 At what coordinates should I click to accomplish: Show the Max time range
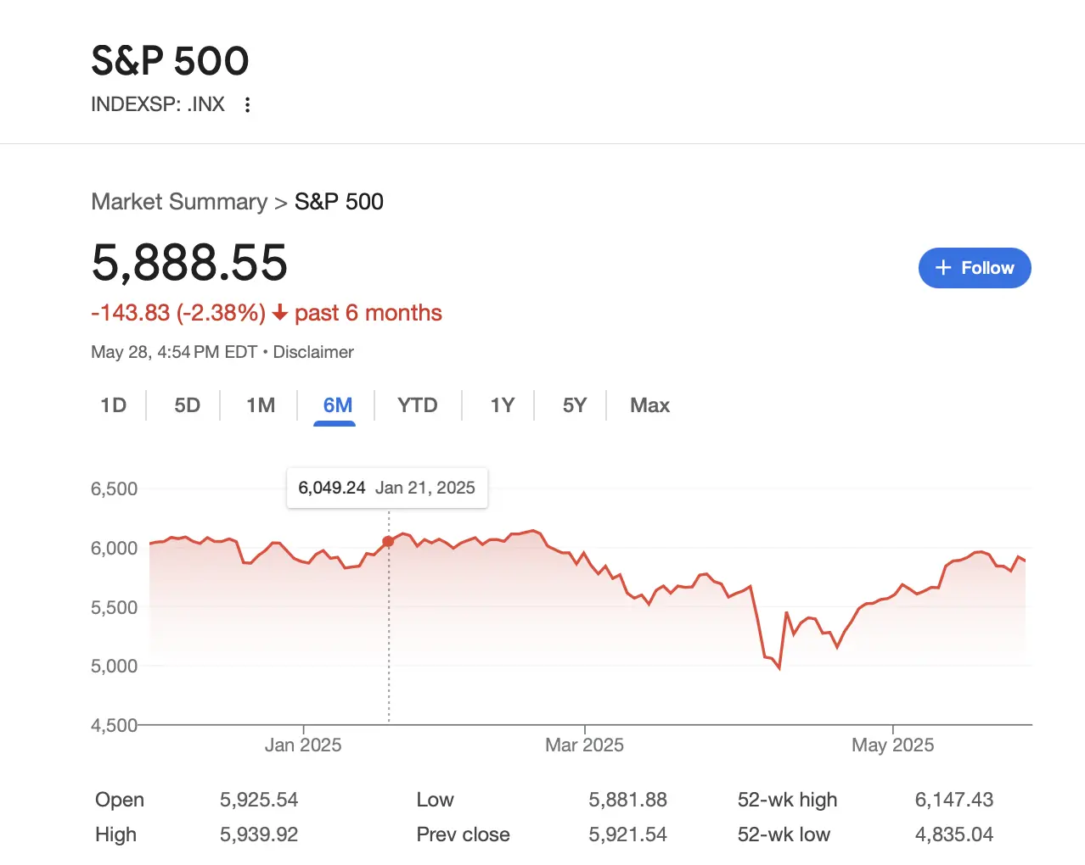pos(649,405)
